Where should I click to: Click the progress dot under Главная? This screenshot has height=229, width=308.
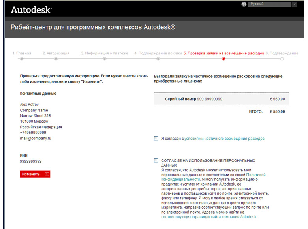coord(22,59)
